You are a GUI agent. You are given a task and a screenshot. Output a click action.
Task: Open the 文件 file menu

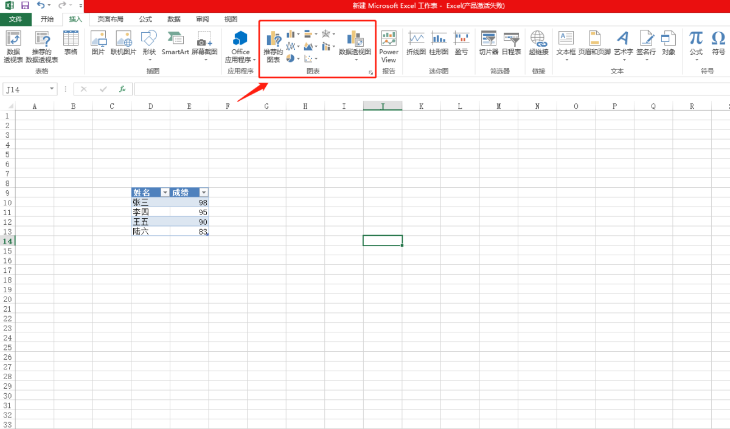(x=15, y=19)
